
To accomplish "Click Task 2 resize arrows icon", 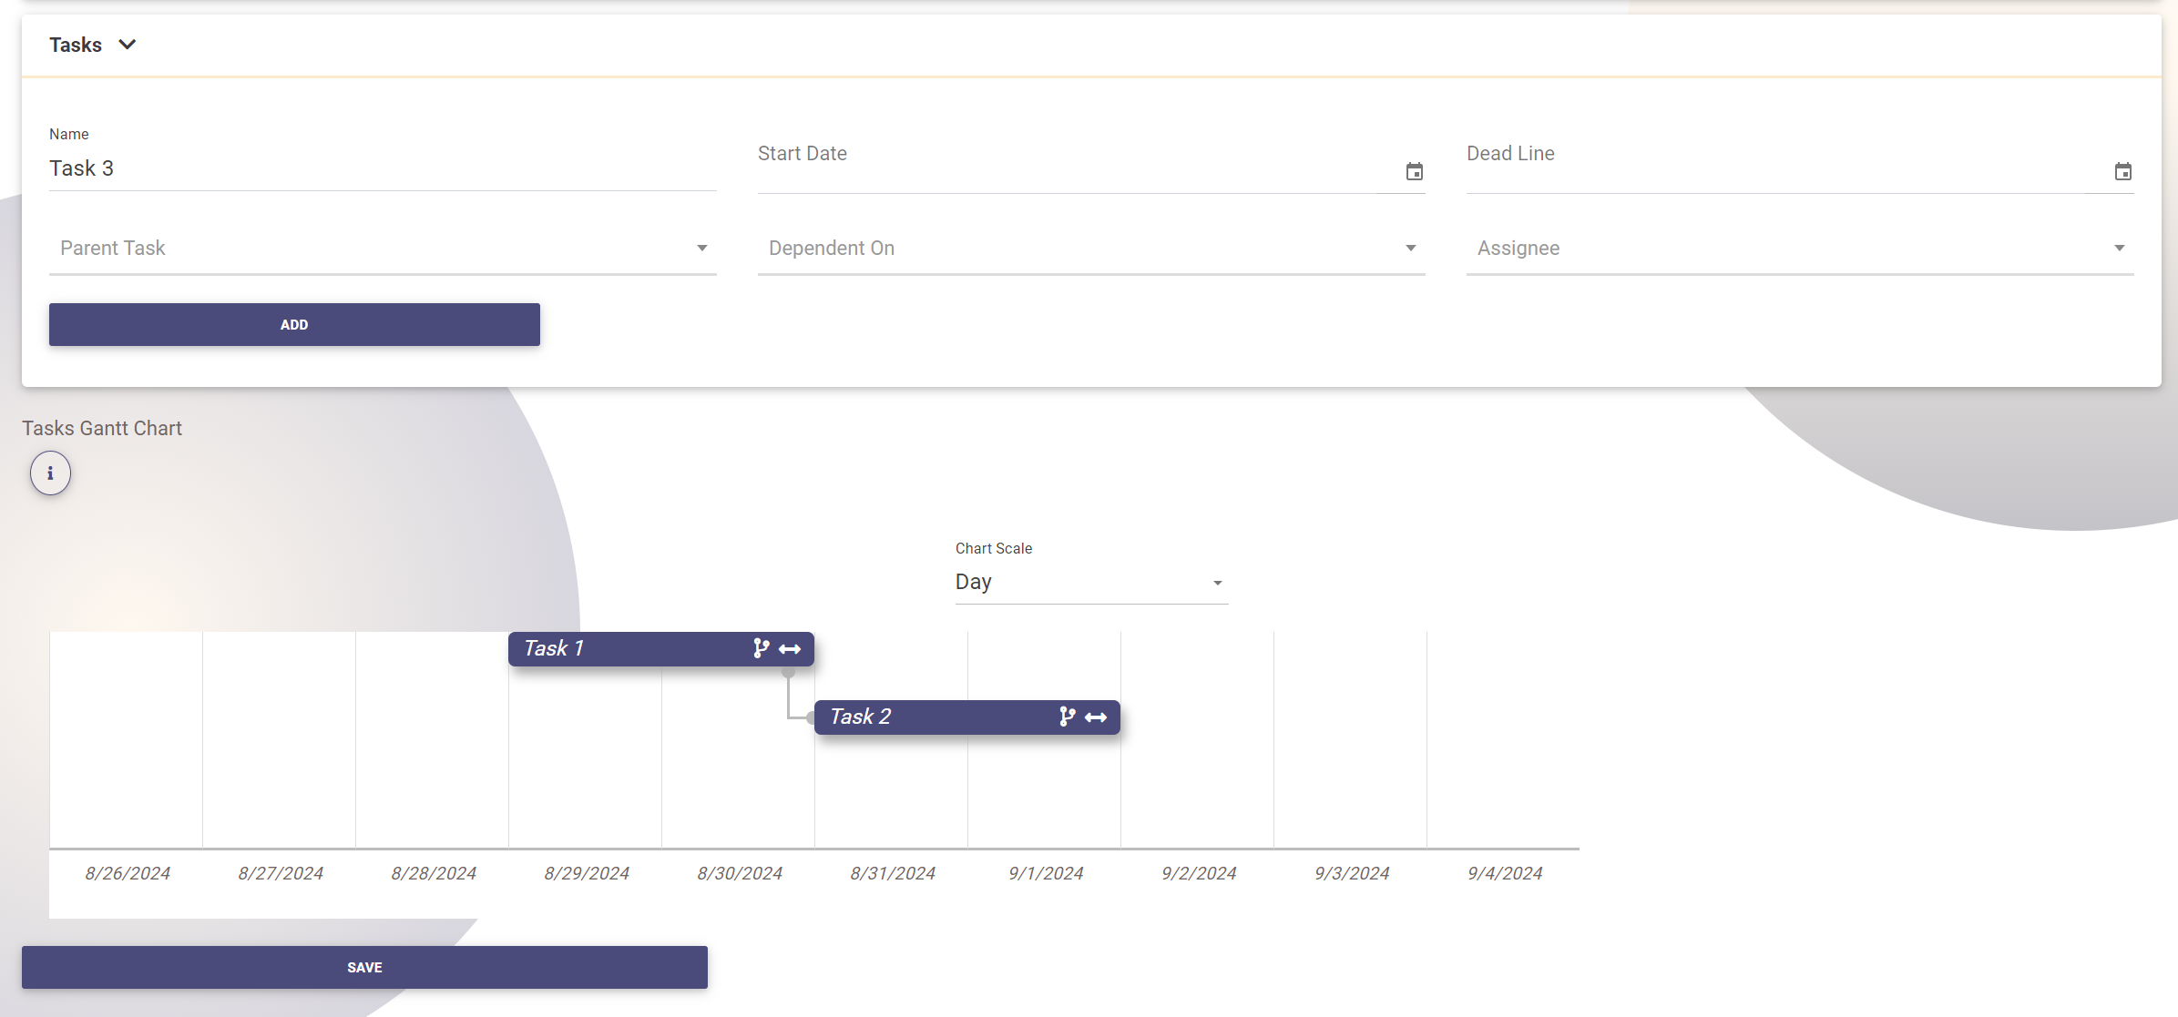I will [x=1096, y=717].
